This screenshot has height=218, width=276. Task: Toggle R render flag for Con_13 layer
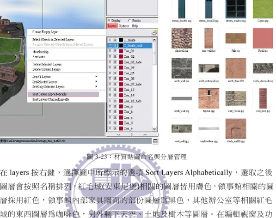(115, 90)
